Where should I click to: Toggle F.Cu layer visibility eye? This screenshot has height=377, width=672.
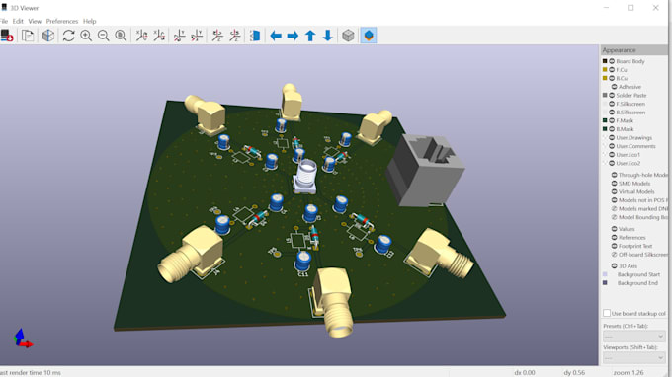[x=612, y=70]
